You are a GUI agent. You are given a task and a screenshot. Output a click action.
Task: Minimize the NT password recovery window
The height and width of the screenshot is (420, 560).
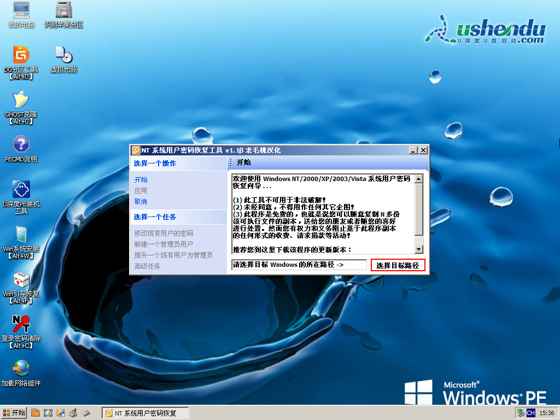click(413, 150)
